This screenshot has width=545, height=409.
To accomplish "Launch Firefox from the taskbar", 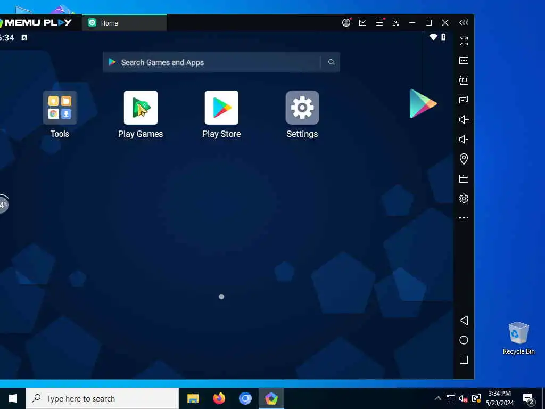I will coord(219,398).
